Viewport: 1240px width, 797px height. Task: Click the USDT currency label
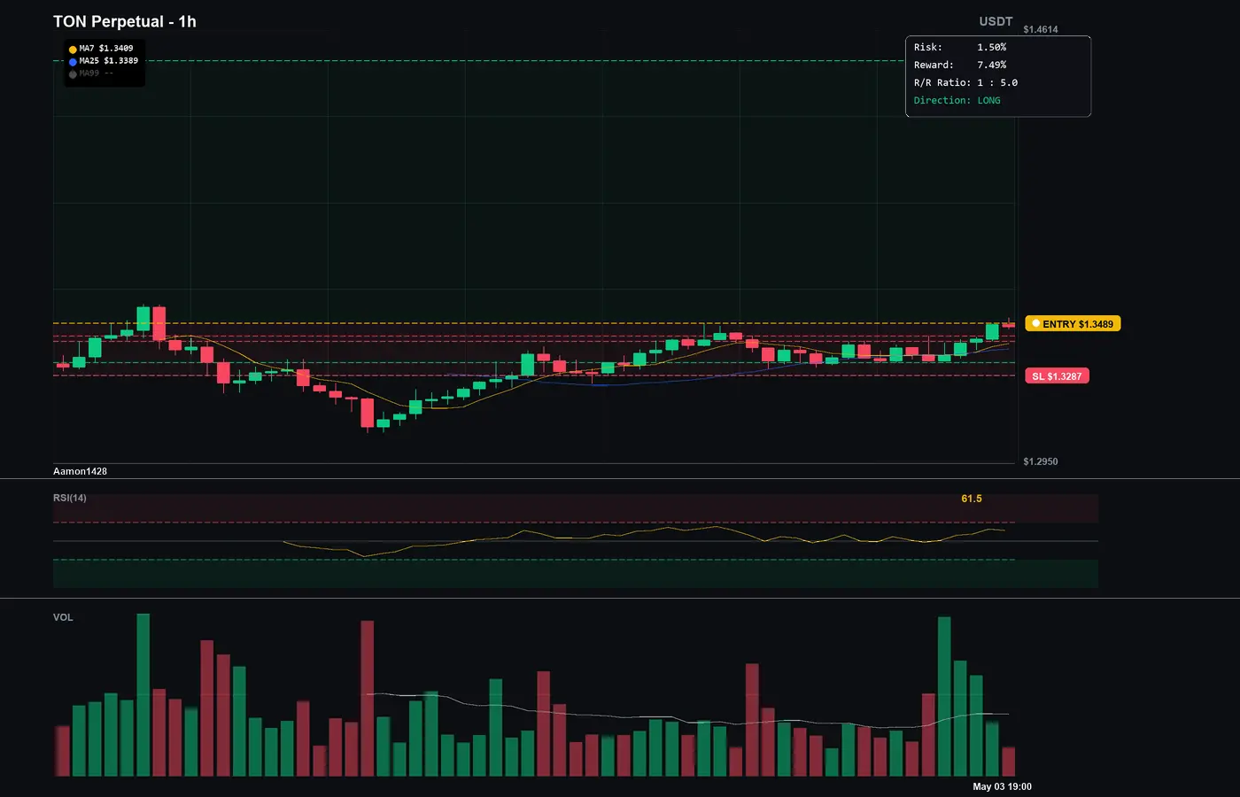[x=996, y=21]
